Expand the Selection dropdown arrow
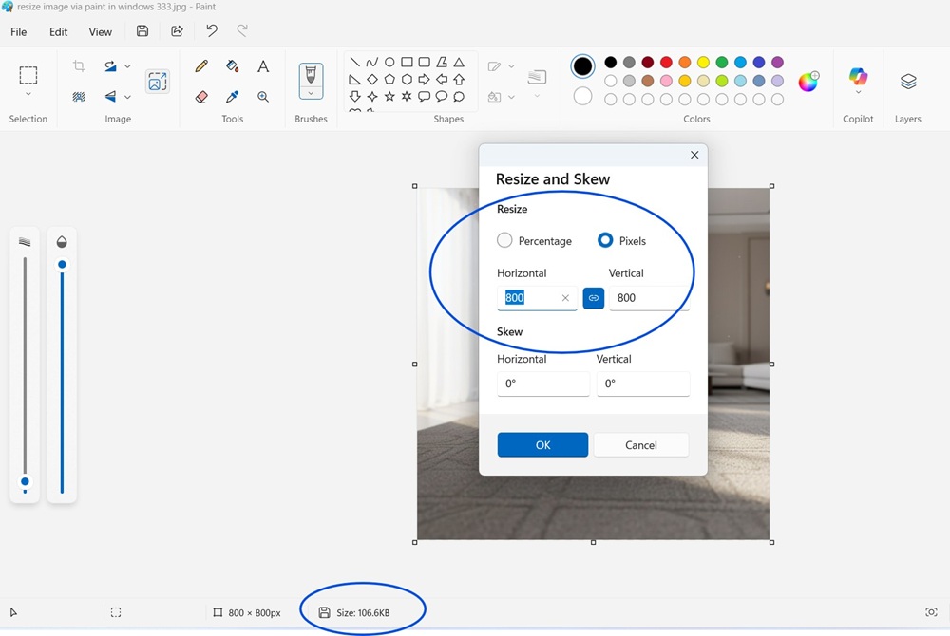Viewport: 950px width, 636px height. 28,95
